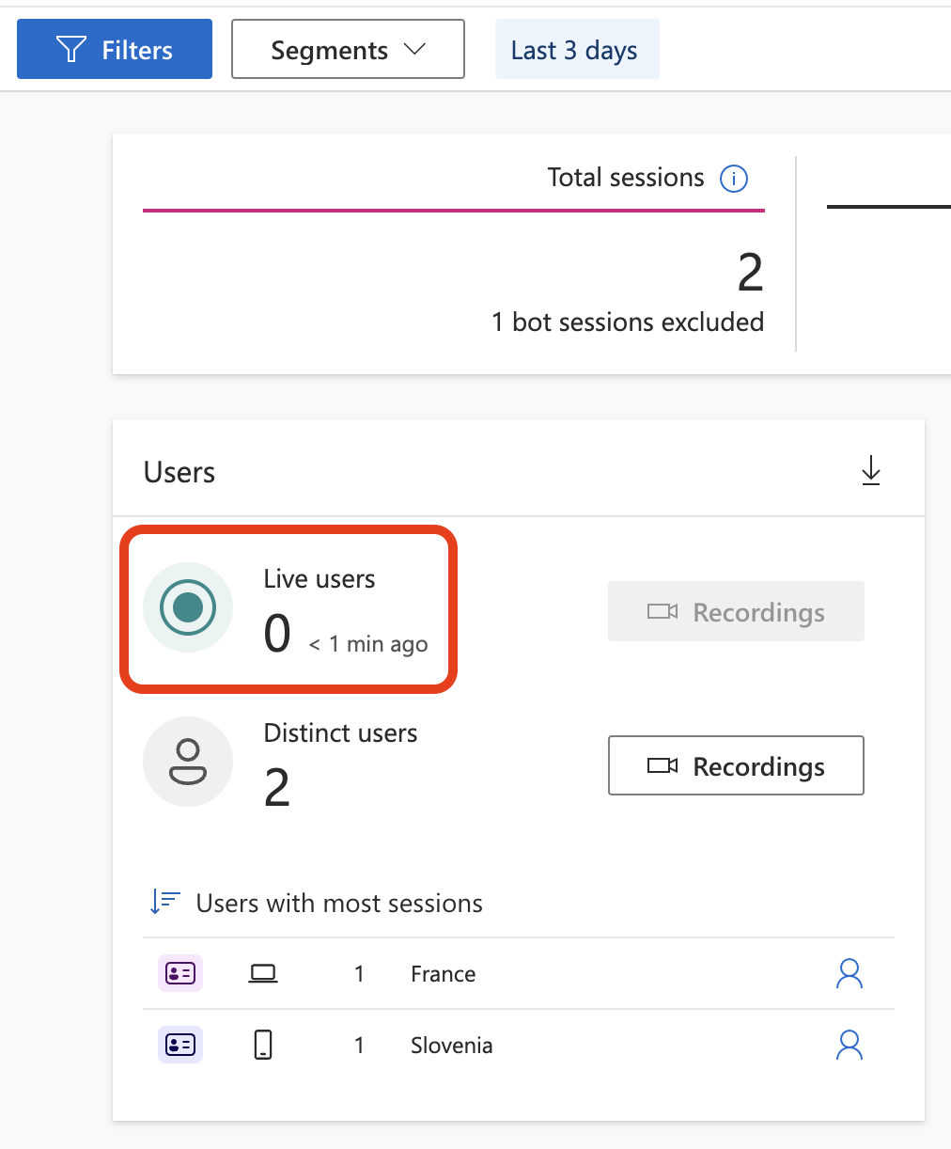Change the Last 3 days date range

577,50
